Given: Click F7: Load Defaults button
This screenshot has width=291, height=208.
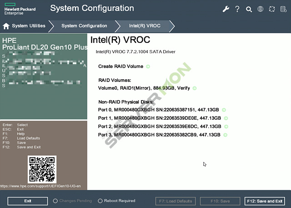Looking at the screenshot, I should tap(176, 201).
